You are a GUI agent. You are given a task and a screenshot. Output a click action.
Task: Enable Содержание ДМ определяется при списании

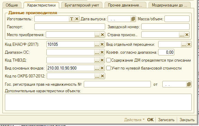click(x=108, y=60)
